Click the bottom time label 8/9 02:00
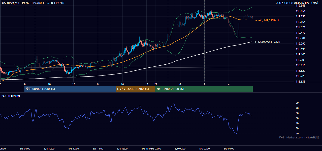Image resolution: width=322 pixels, height=151 pixels. [204, 149]
